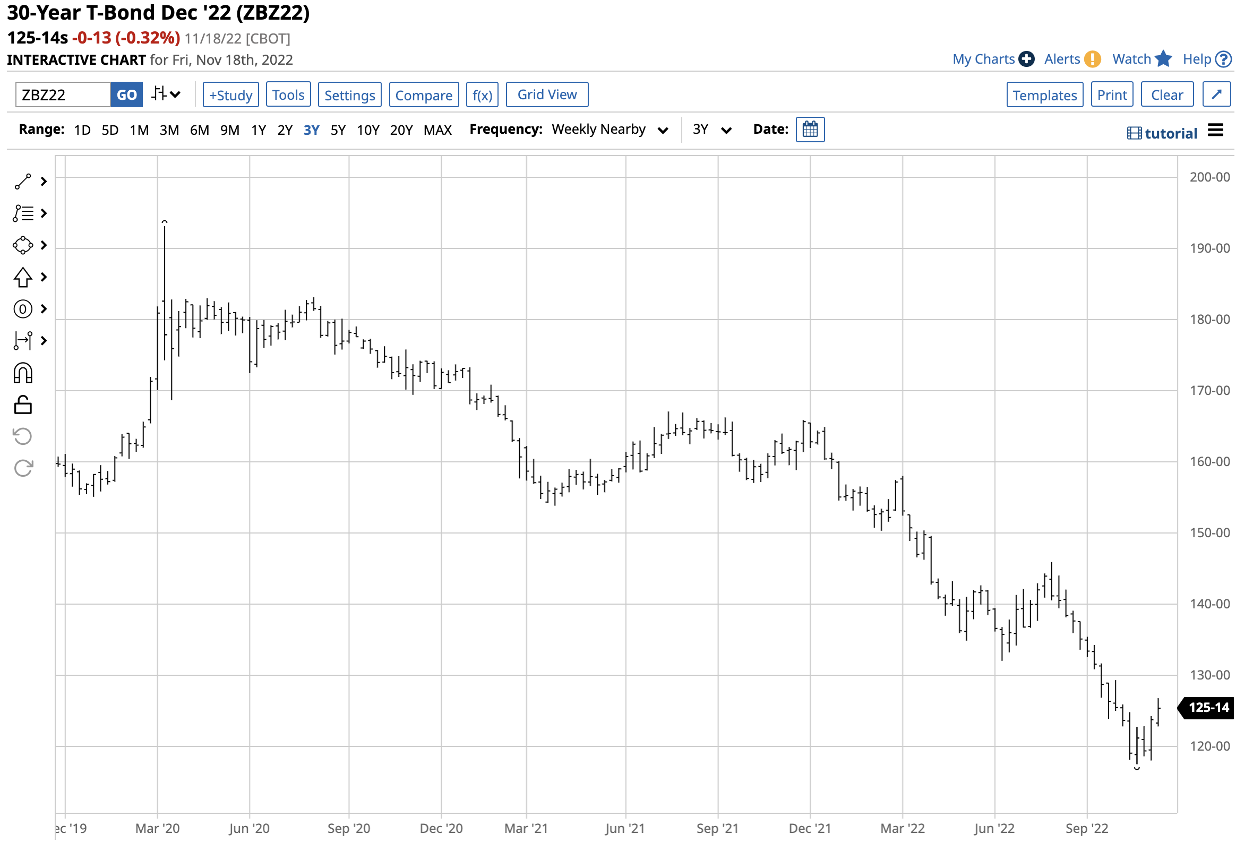Select the MAX range

(x=439, y=130)
